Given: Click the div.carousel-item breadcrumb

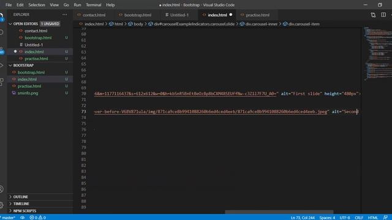Looking at the screenshot, I should (x=304, y=24).
